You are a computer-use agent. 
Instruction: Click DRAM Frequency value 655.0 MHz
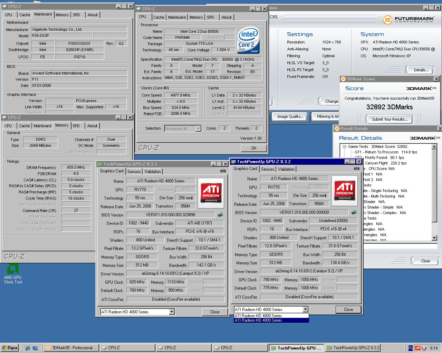(76, 167)
